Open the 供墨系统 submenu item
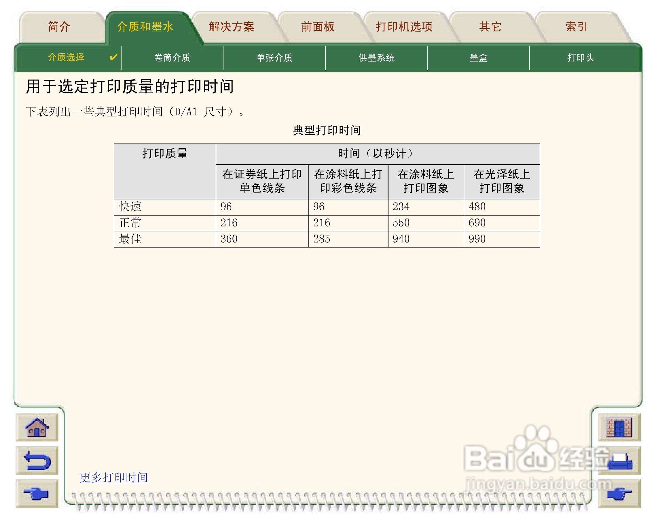This screenshot has width=652, height=521. coord(376,58)
